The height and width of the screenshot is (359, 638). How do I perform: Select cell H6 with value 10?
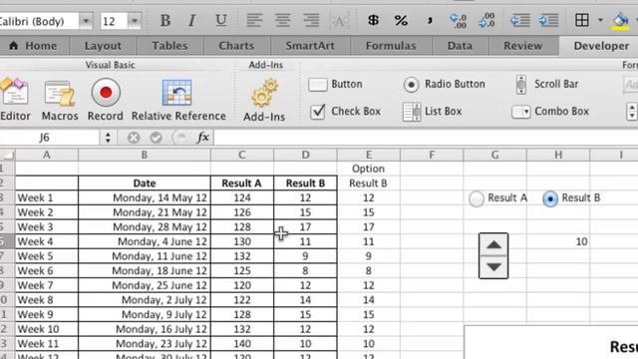pyautogui.click(x=558, y=241)
